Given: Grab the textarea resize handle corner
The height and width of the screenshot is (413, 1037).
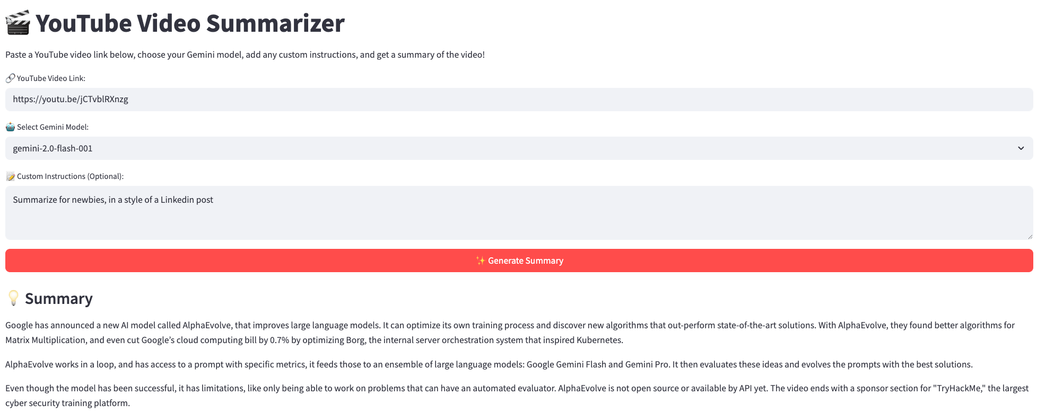Looking at the screenshot, I should pos(1030,236).
